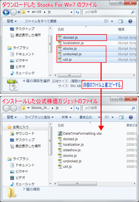Select docked.js in Stocks_W js folder
This screenshot has width=139, height=202.
click(68, 139)
